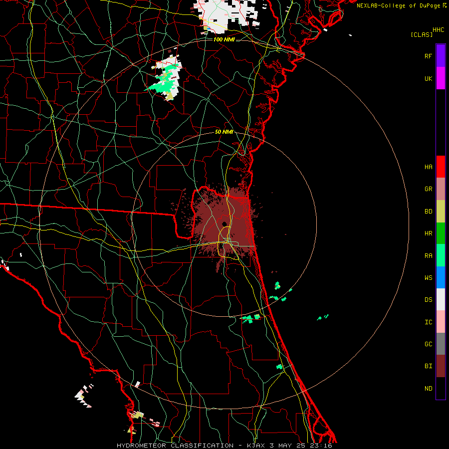Click the HA red legend swatch

point(441,166)
